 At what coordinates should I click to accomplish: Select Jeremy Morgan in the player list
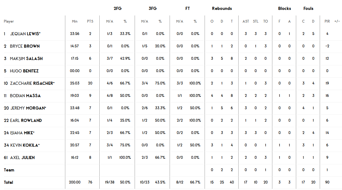click(28, 108)
